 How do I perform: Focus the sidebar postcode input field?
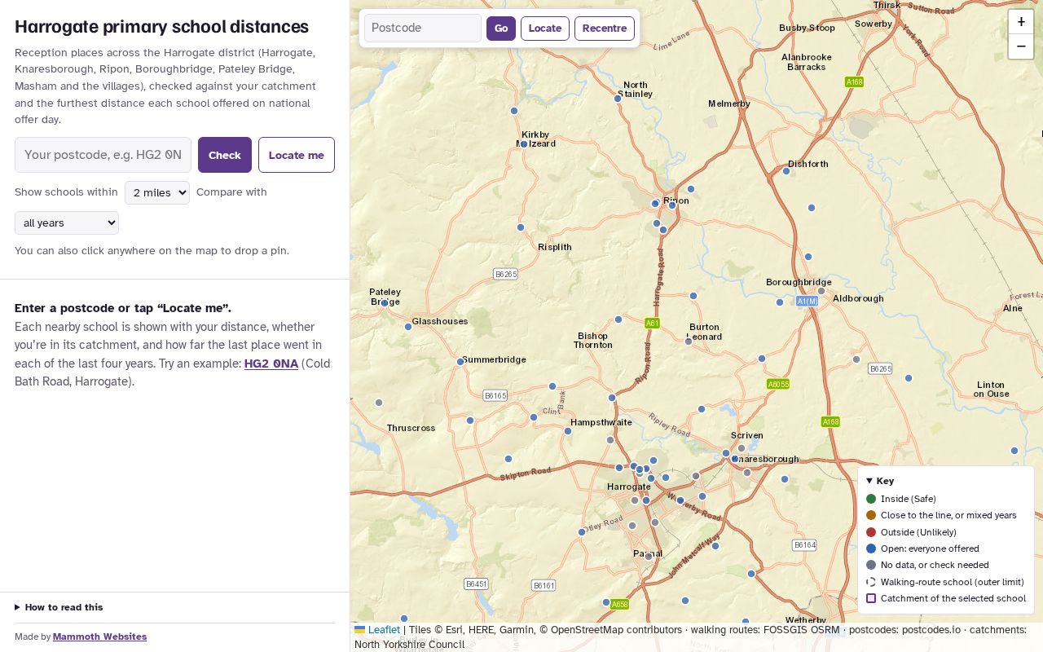click(103, 155)
